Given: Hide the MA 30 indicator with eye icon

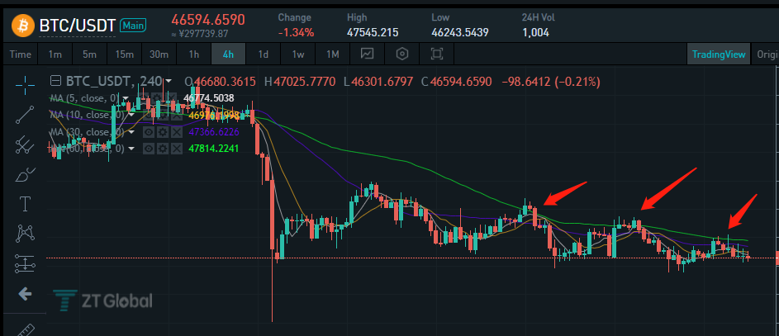Looking at the screenshot, I should click(x=148, y=132).
